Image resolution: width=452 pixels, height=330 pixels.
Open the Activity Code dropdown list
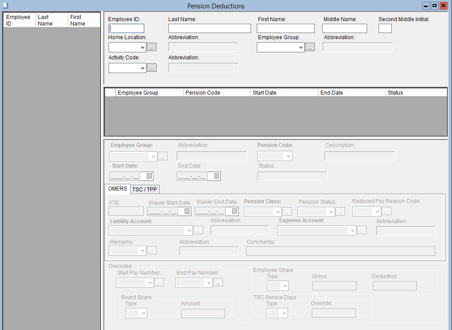pos(142,68)
